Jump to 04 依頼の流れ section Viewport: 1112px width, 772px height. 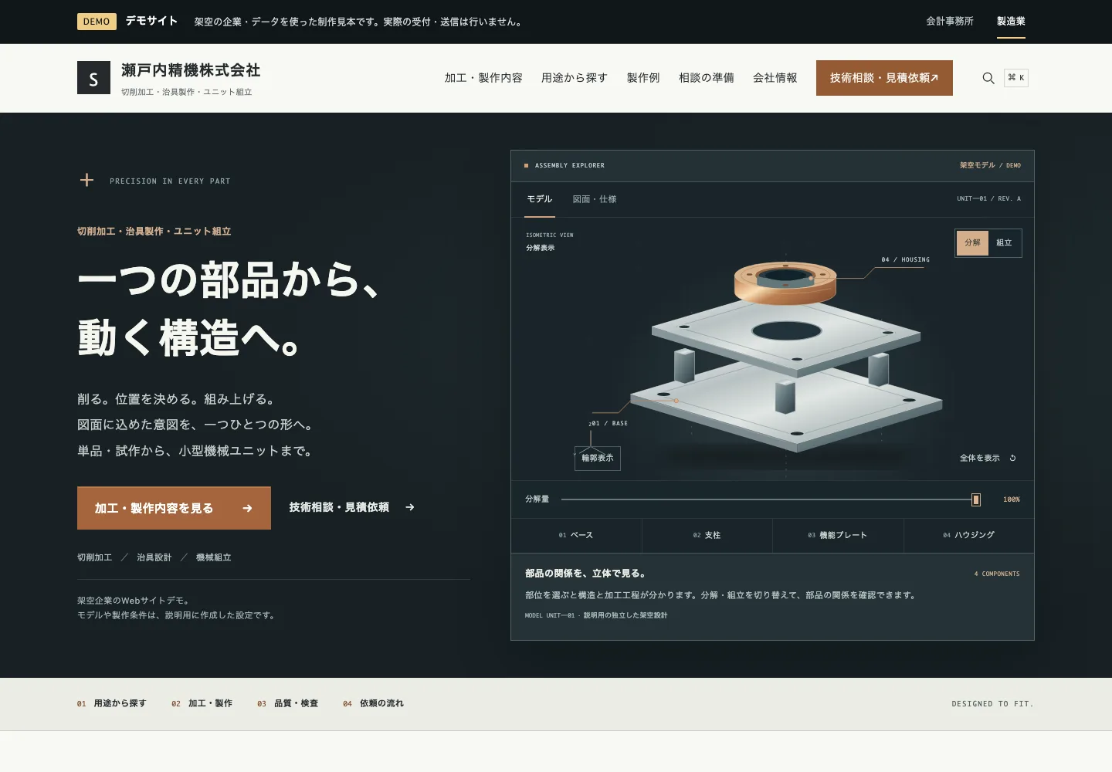point(374,703)
